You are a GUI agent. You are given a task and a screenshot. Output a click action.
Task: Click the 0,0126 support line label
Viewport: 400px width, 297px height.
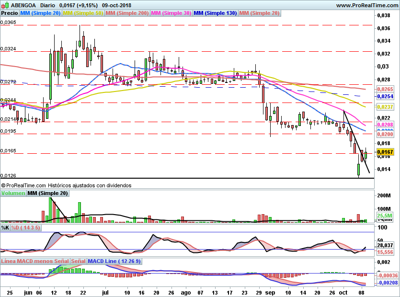pyautogui.click(x=8, y=175)
